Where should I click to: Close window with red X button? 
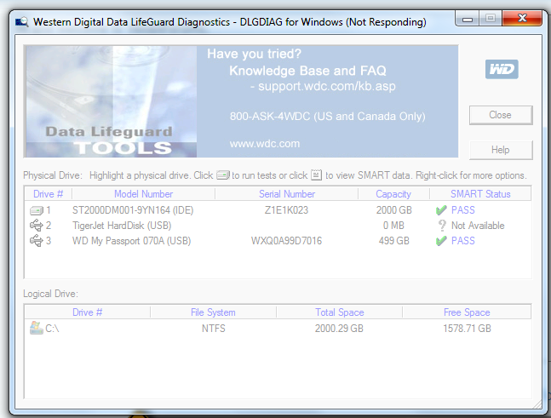click(522, 18)
